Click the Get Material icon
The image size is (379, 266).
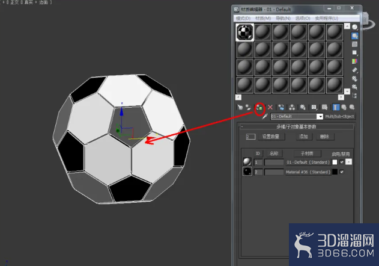pos(240,107)
